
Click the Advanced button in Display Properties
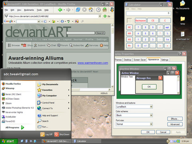click(x=175, y=124)
